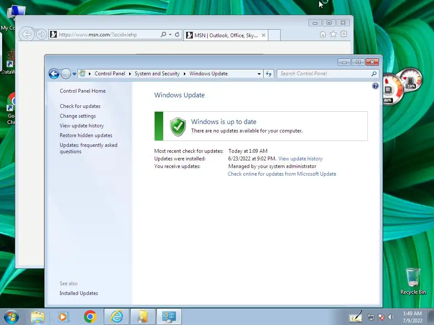
Task: Open Internet Explorer favorites star
Action: coord(333,34)
